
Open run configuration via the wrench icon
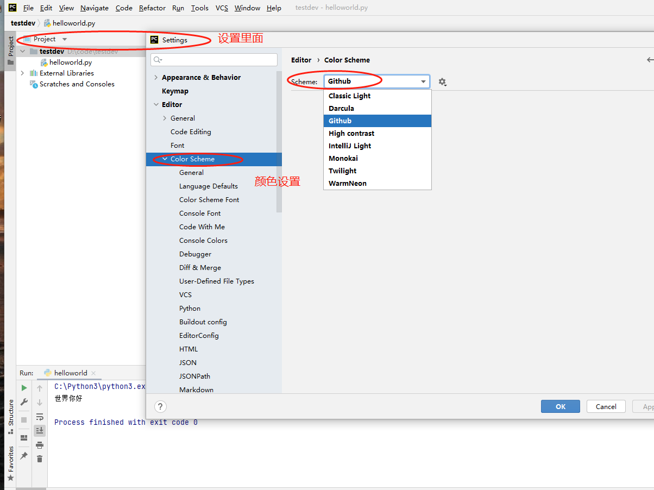coord(24,402)
